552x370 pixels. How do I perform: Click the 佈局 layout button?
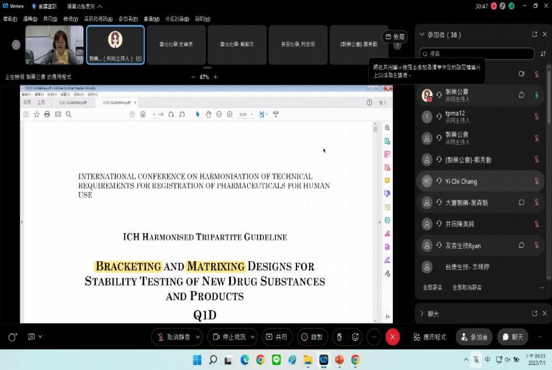[x=395, y=37]
